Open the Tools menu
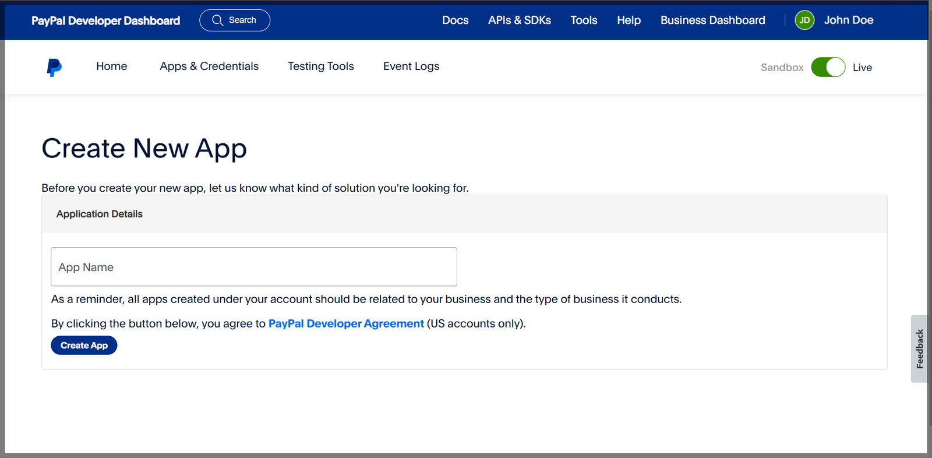The height and width of the screenshot is (458, 932). coord(584,20)
